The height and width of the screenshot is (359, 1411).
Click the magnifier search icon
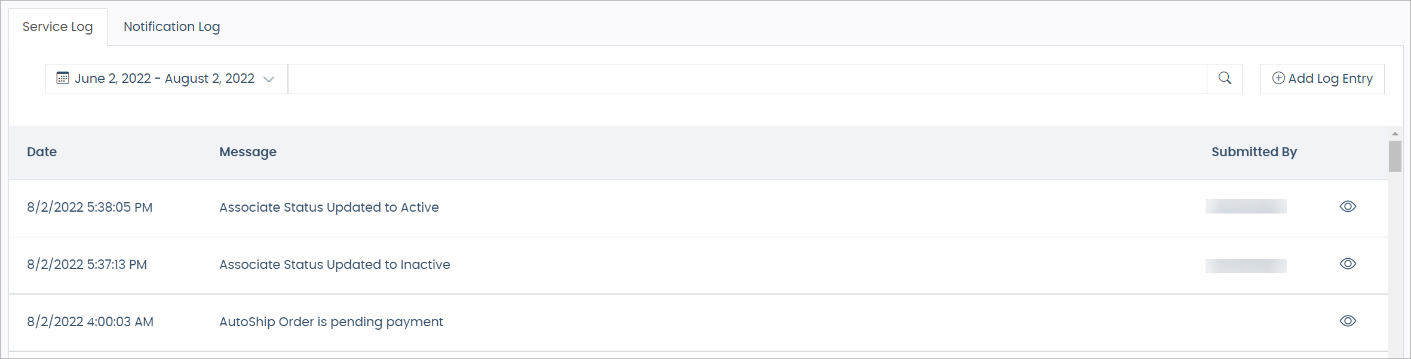coord(1225,78)
